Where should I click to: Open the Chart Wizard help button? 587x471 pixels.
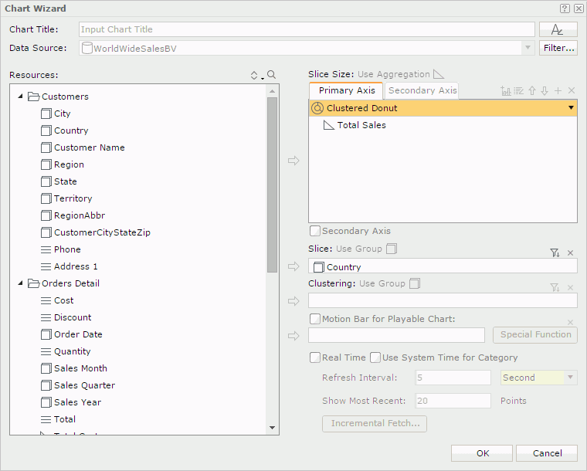click(565, 8)
